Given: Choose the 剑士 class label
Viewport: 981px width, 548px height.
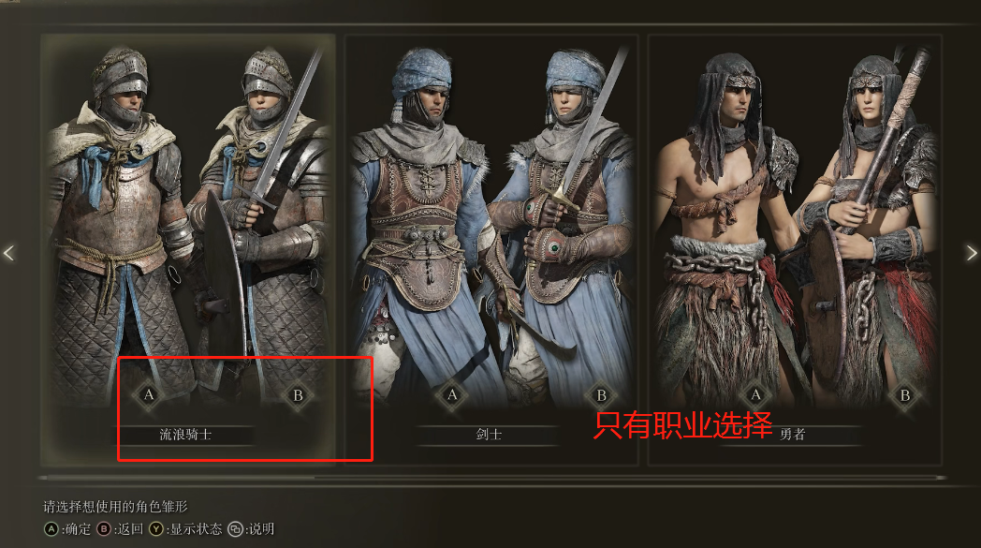Looking at the screenshot, I should tap(489, 435).
